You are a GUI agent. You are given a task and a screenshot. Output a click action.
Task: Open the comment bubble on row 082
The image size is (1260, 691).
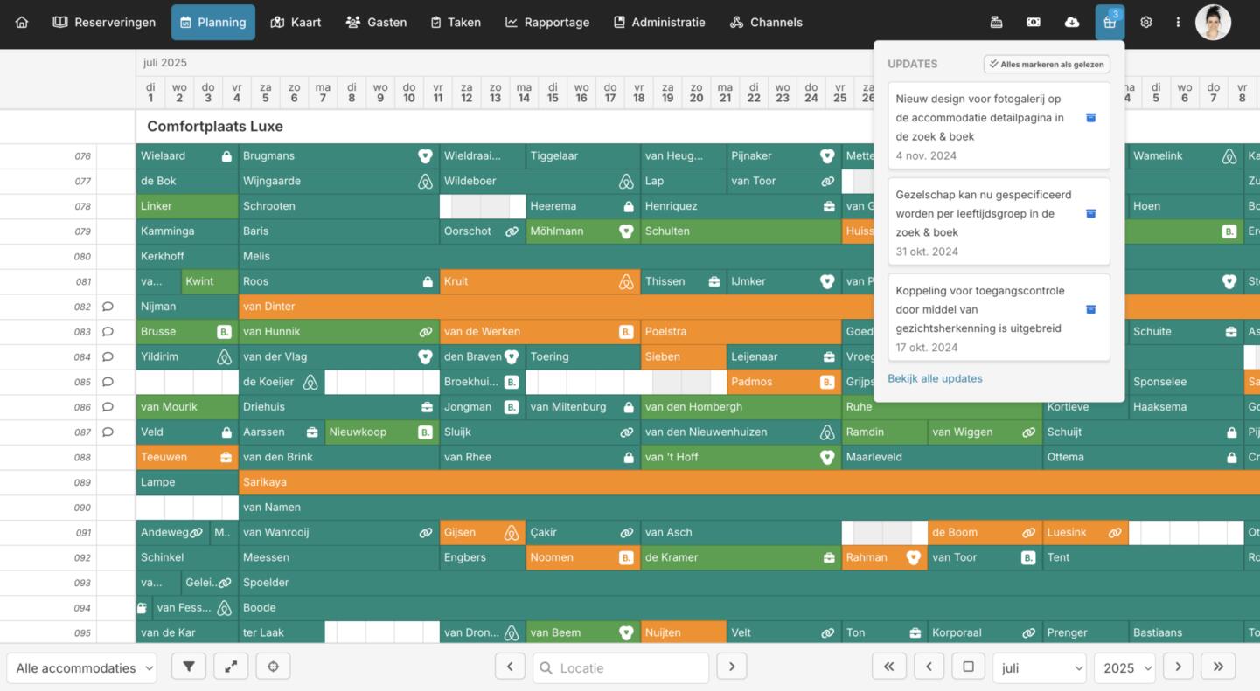click(108, 307)
